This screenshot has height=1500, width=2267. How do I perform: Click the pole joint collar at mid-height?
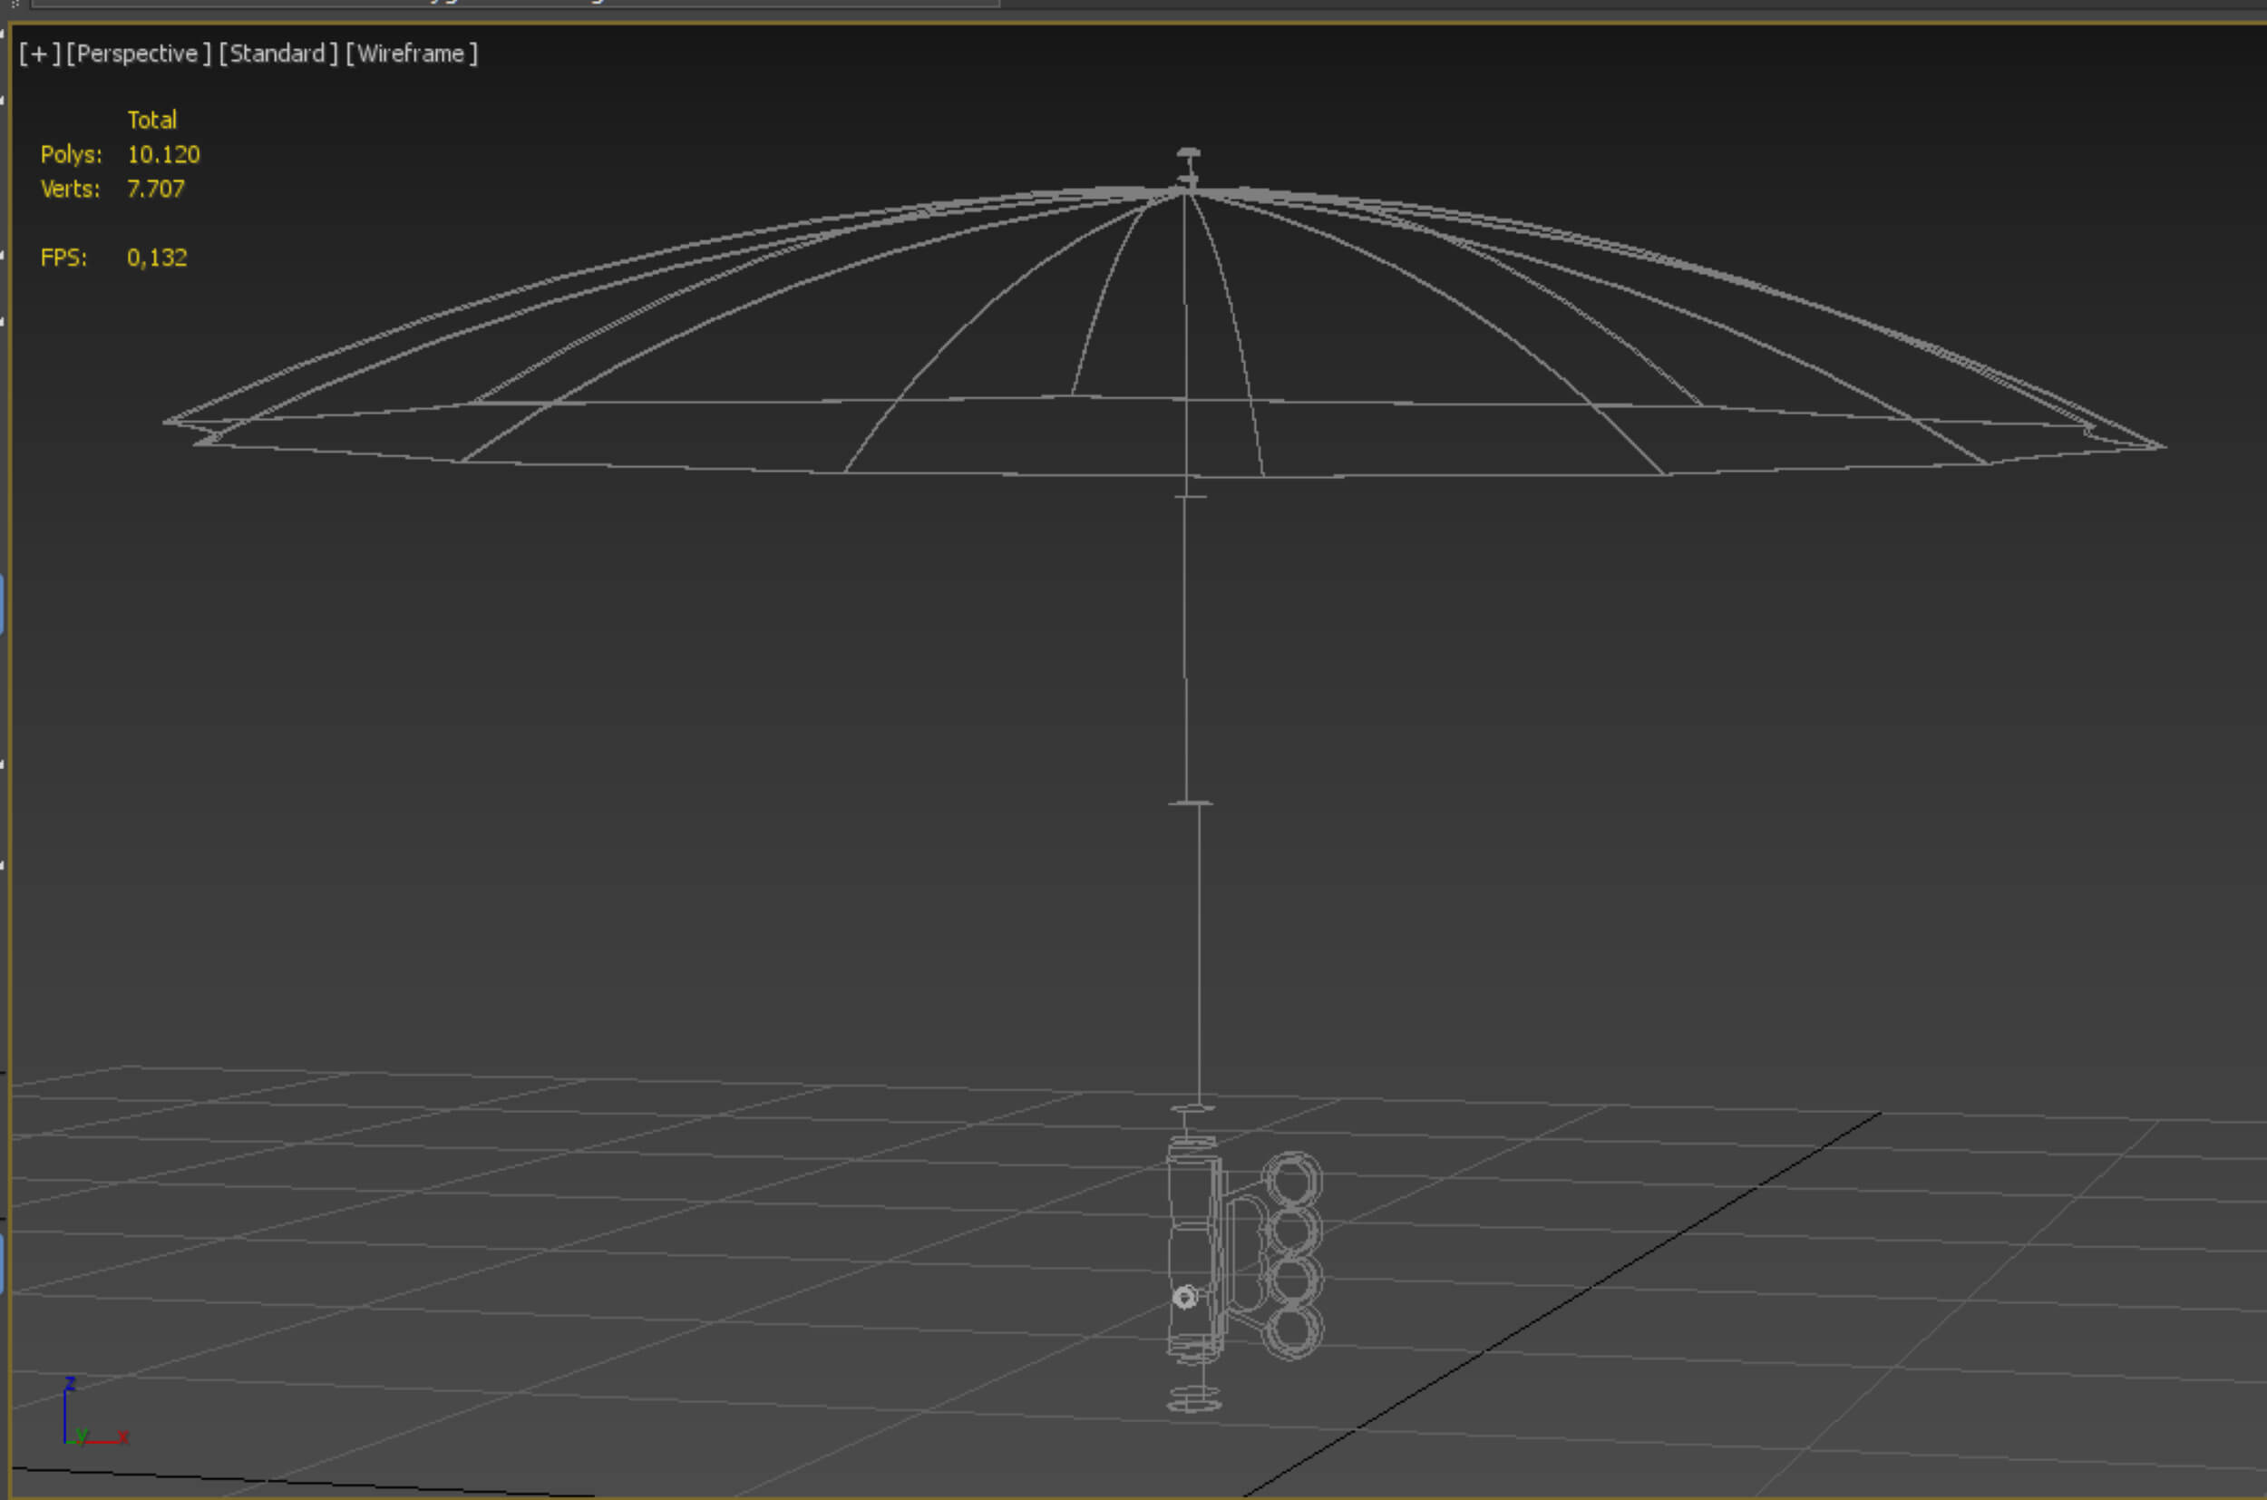click(1191, 804)
